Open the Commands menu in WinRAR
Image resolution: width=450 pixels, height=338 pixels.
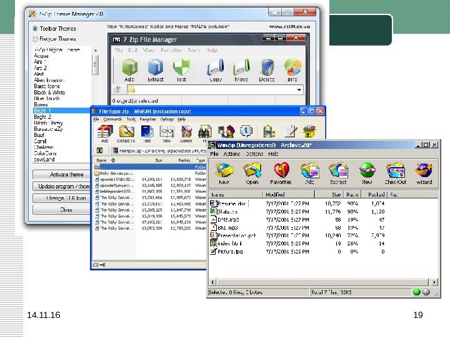point(112,120)
